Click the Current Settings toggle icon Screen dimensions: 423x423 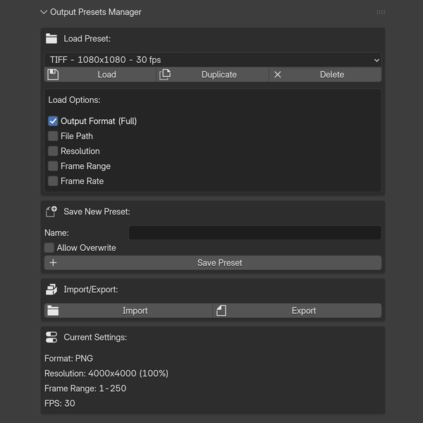51,338
